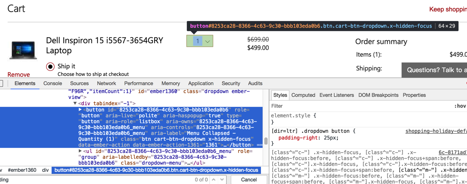Image resolution: width=467 pixels, height=184 pixels.
Task: Open the Network tab
Action: tap(106, 83)
